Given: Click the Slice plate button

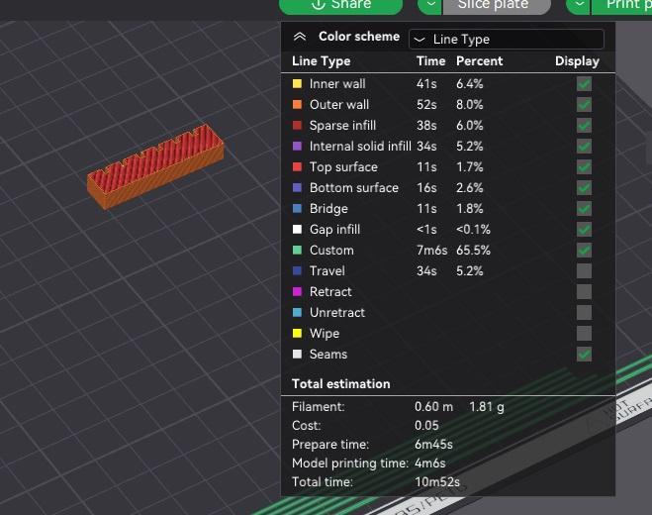Looking at the screenshot, I should coord(497,5).
